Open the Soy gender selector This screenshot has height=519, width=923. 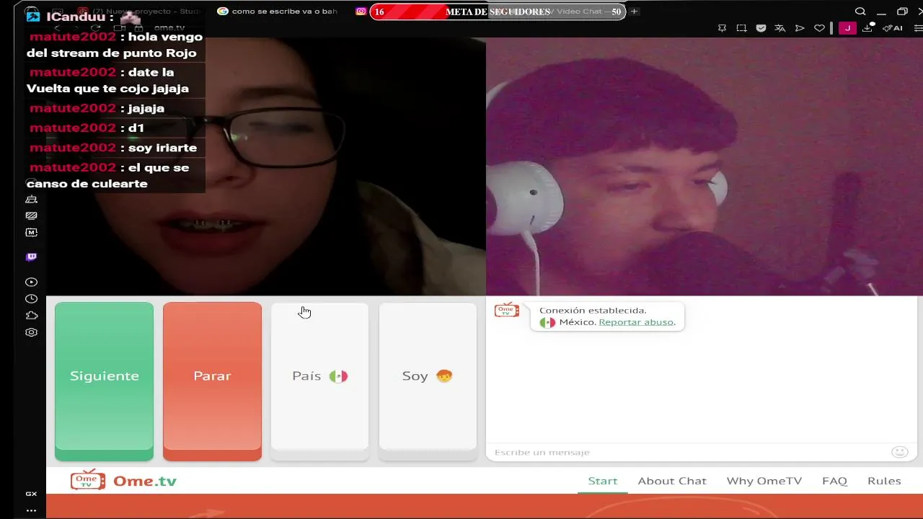point(428,381)
